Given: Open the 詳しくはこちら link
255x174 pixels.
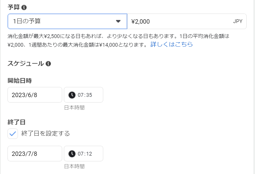Looking at the screenshot, I should click(x=171, y=44).
